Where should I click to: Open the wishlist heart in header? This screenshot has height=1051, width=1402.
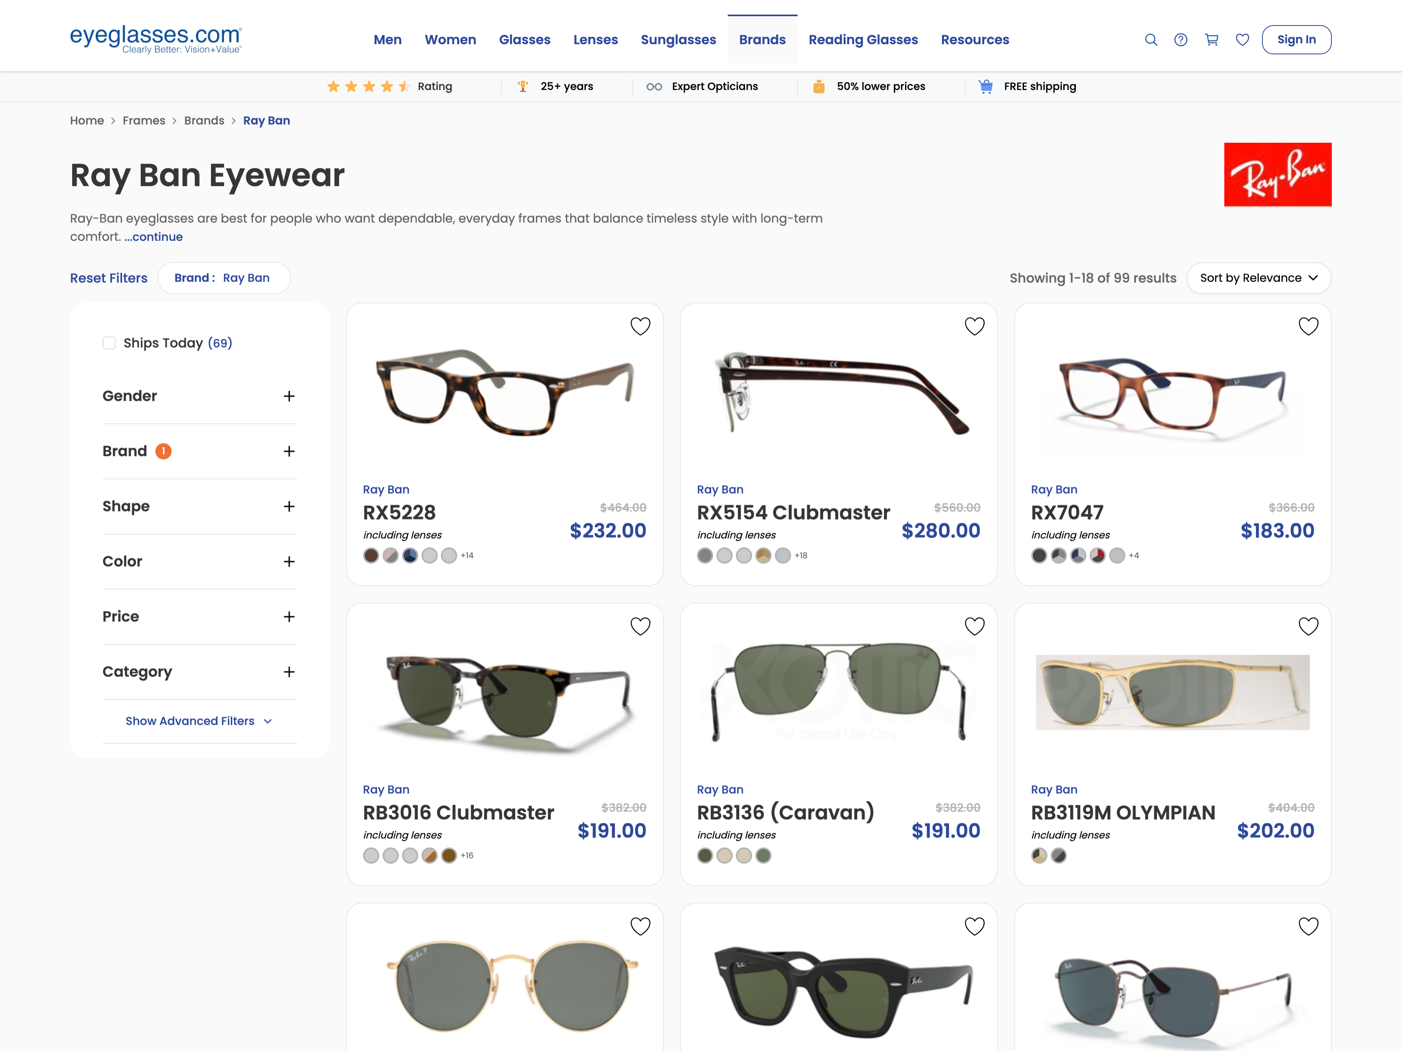tap(1242, 40)
